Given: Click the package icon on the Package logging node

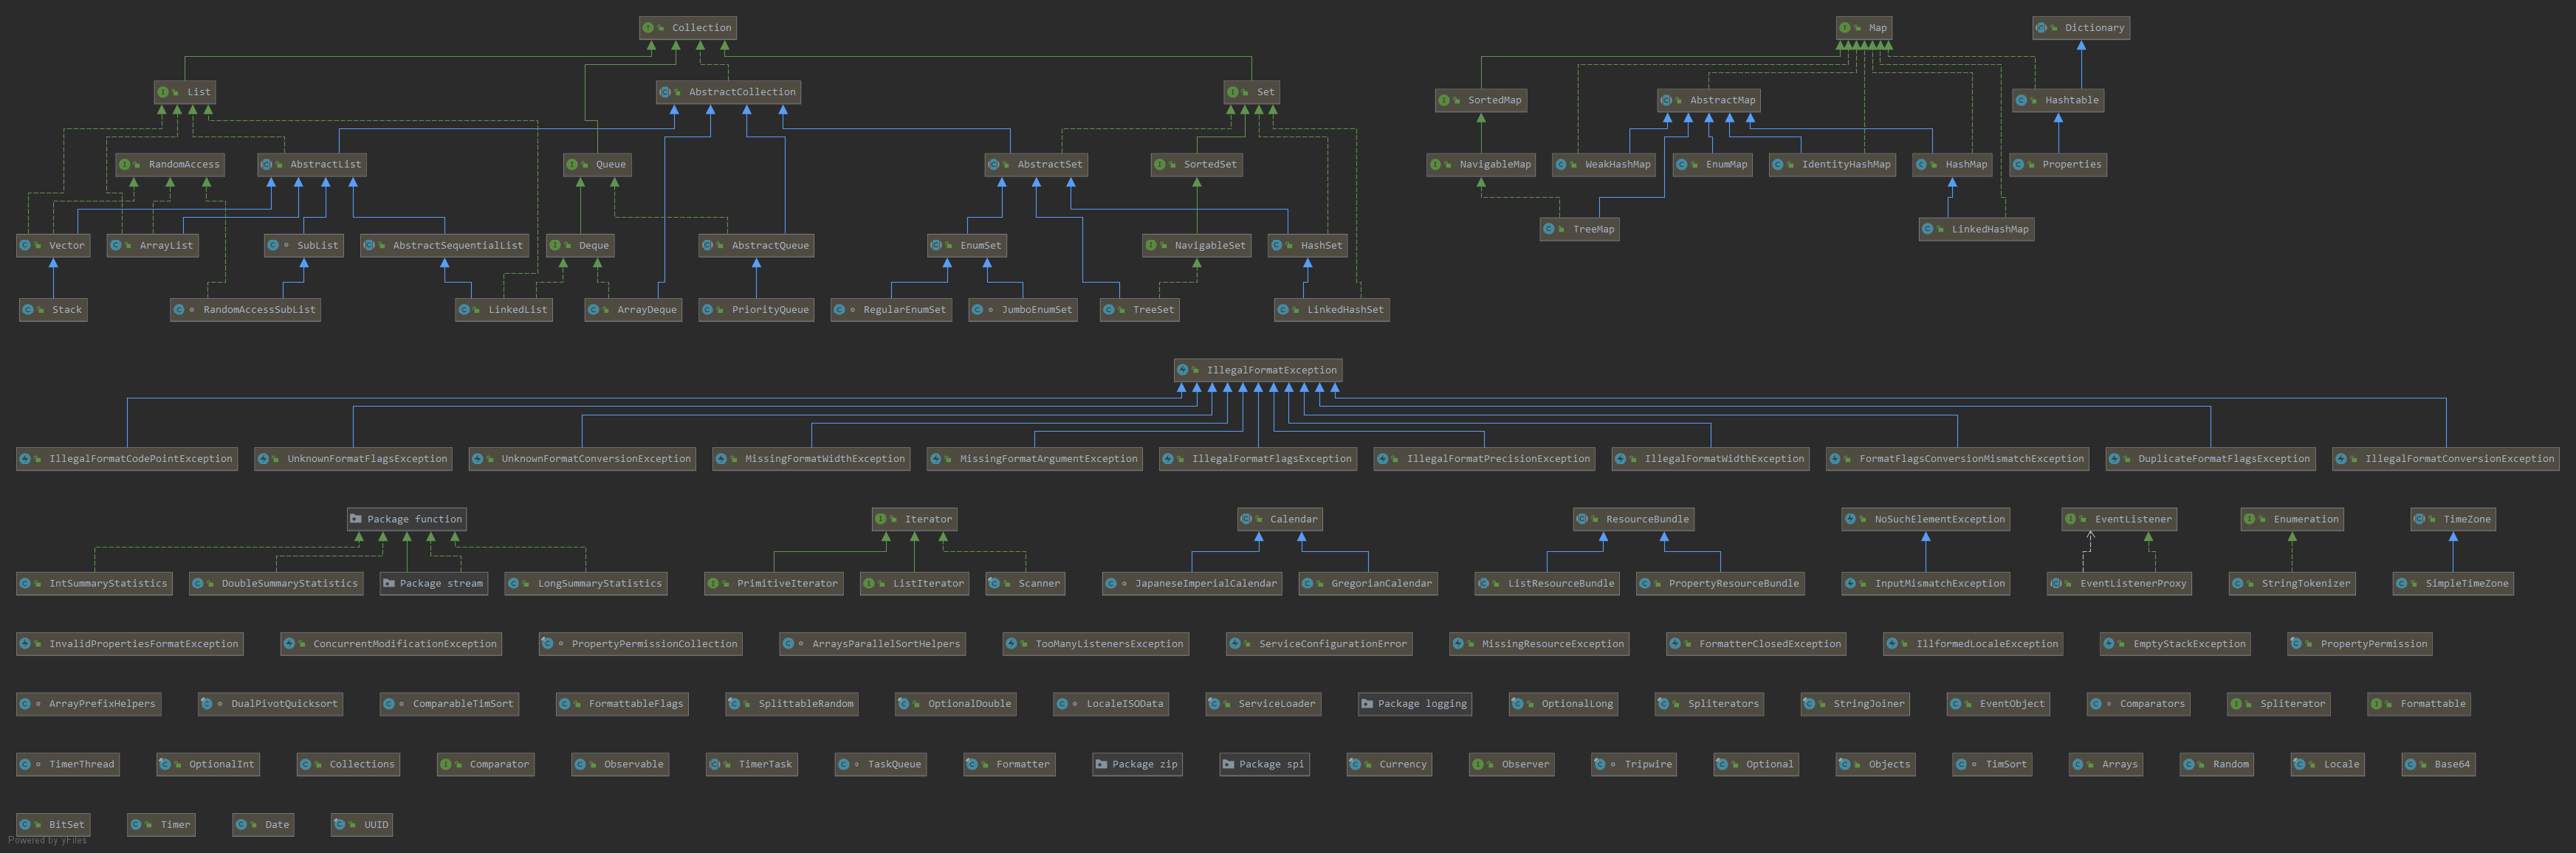Looking at the screenshot, I should (1367, 704).
